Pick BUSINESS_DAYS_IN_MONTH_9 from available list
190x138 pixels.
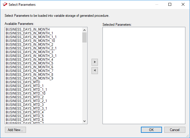[29, 78]
